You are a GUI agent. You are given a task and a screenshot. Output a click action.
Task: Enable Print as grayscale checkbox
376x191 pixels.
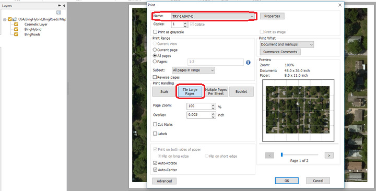pyautogui.click(x=155, y=32)
